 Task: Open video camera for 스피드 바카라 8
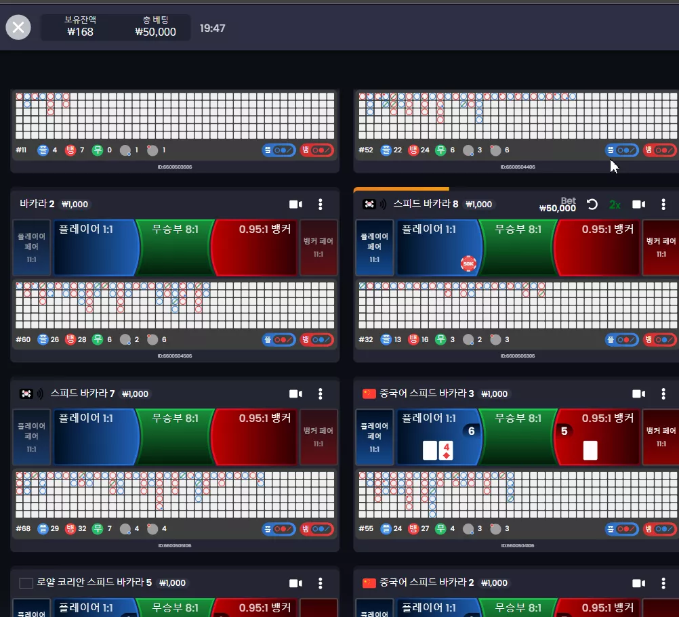pos(639,205)
